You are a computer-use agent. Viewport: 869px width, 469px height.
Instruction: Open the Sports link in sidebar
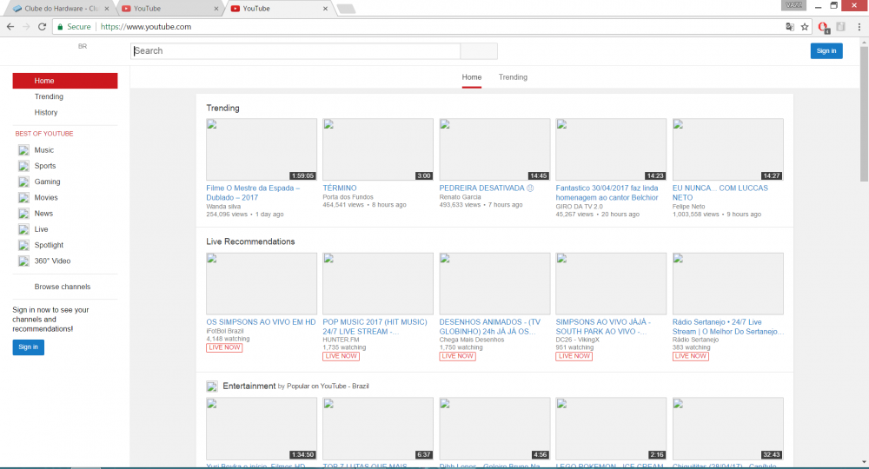pyautogui.click(x=45, y=166)
